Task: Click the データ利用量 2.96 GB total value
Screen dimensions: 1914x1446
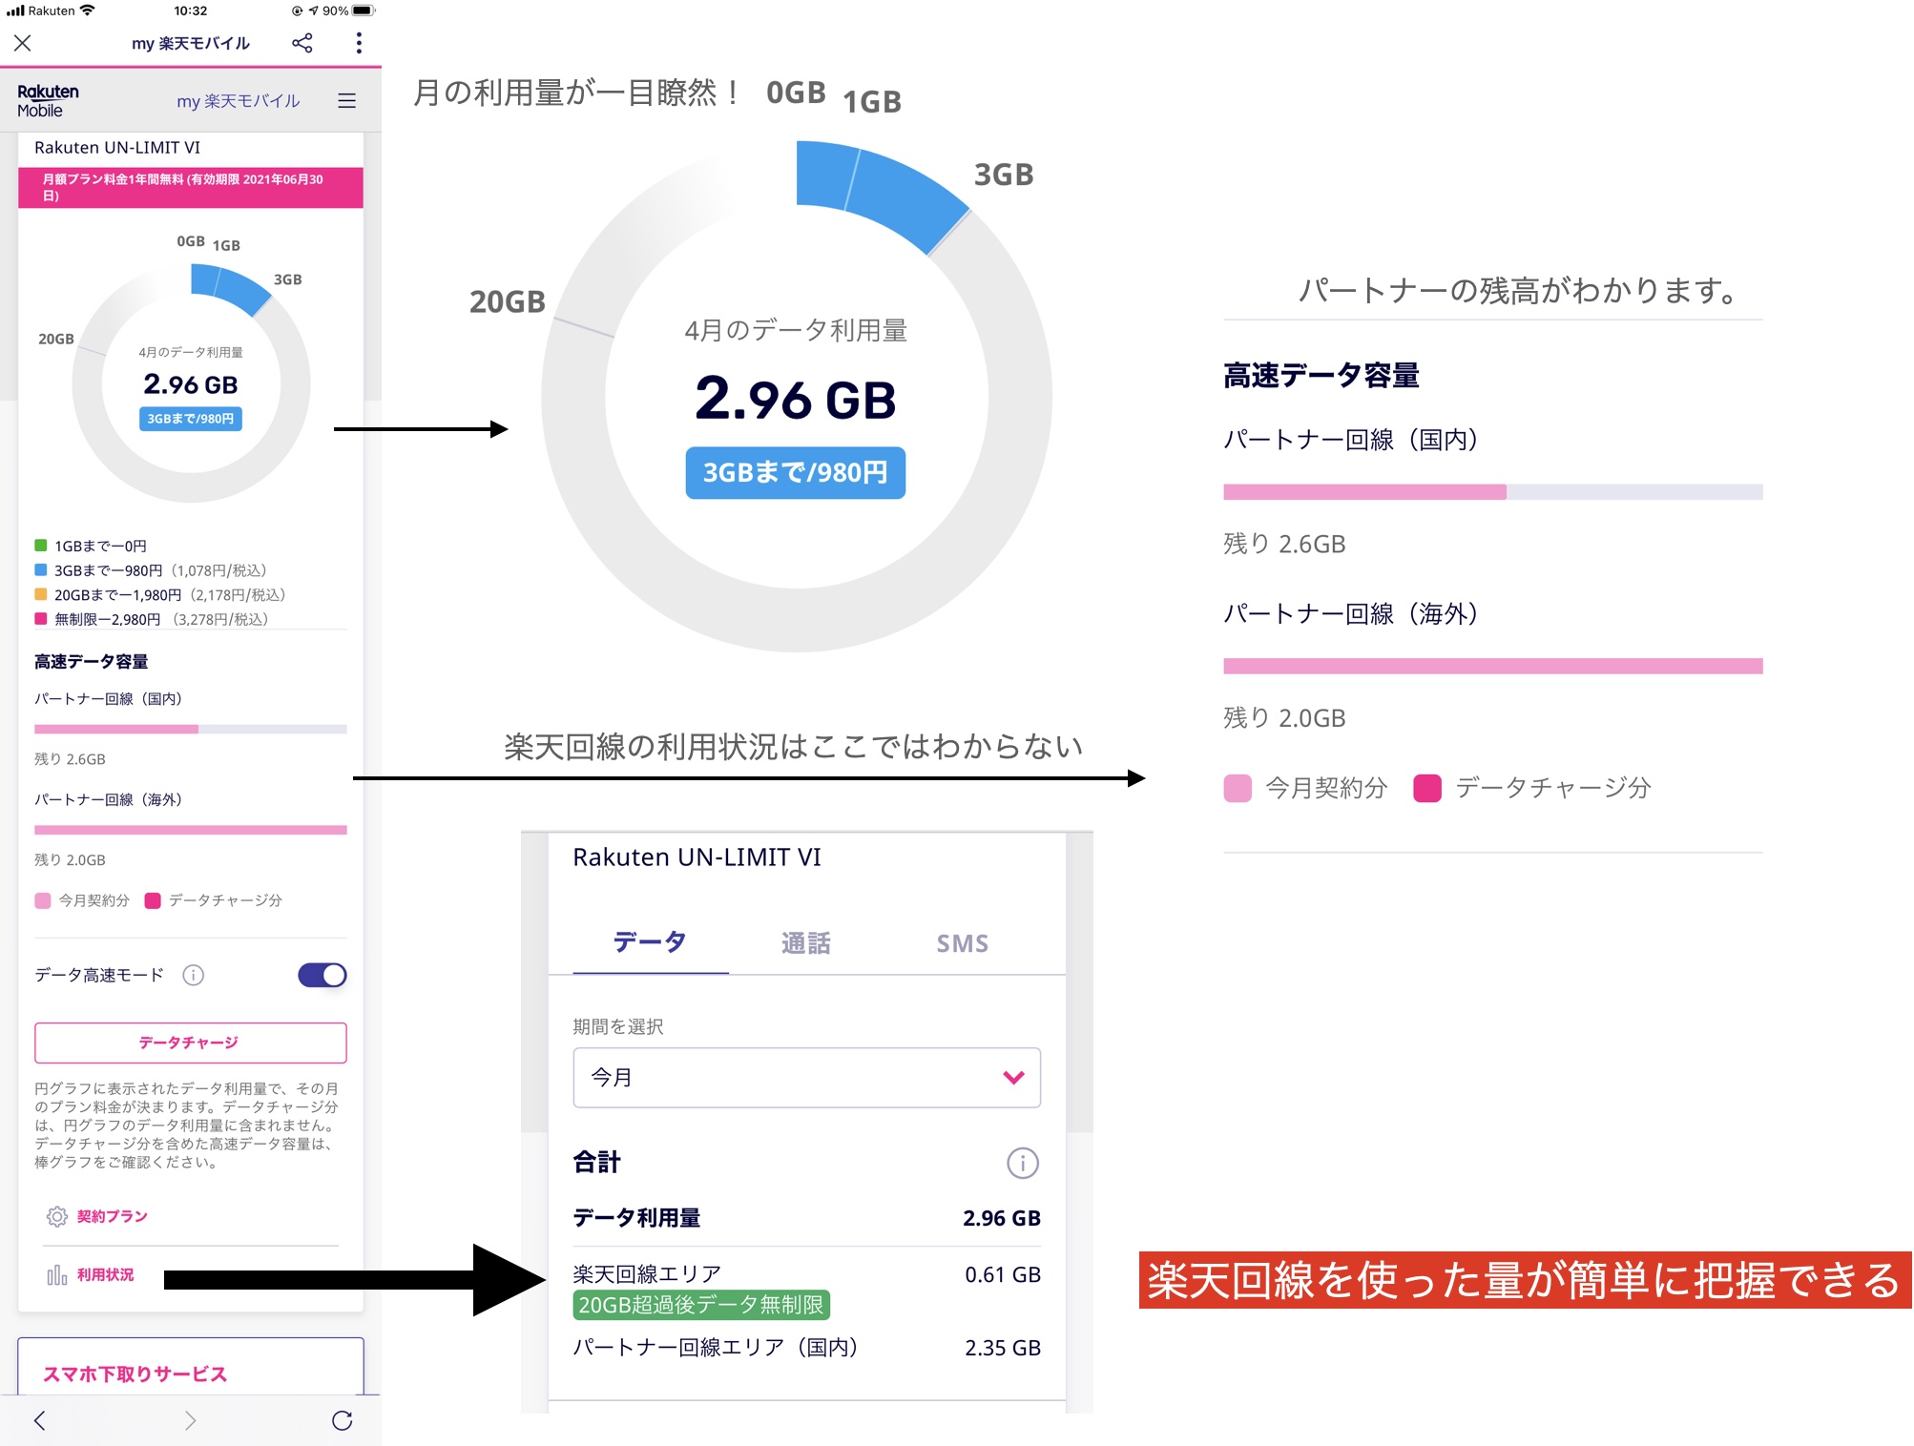Action: (1002, 1218)
